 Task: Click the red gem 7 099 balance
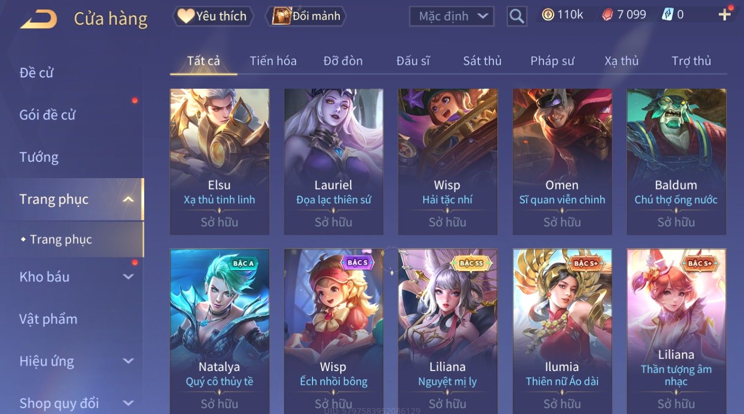(624, 15)
